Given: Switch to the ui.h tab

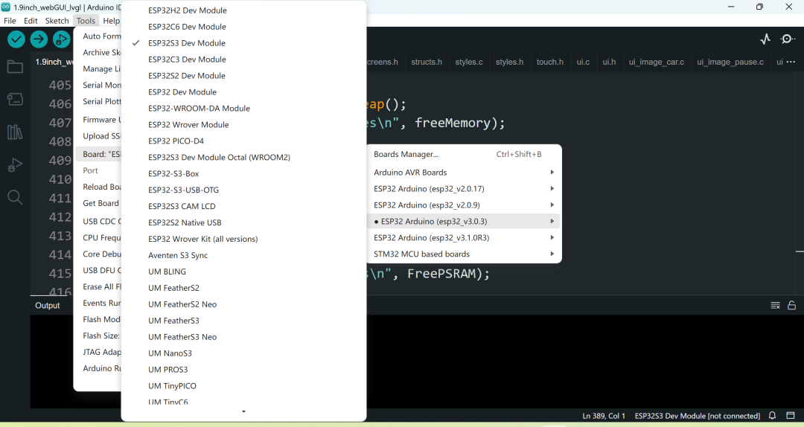Looking at the screenshot, I should point(609,62).
